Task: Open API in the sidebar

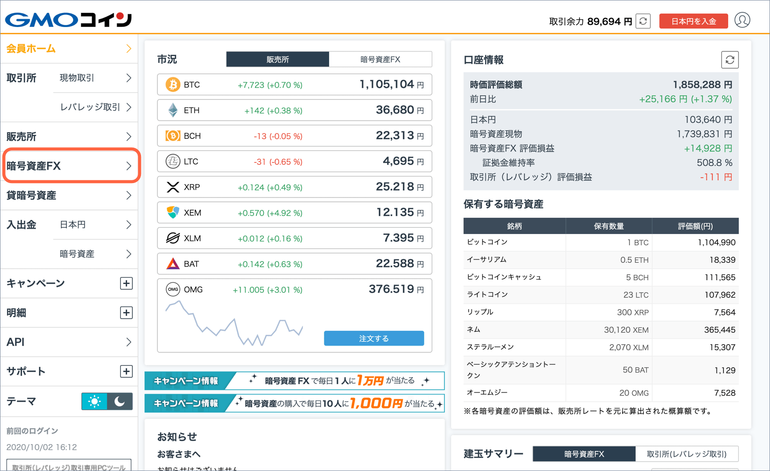Action: pyautogui.click(x=69, y=342)
